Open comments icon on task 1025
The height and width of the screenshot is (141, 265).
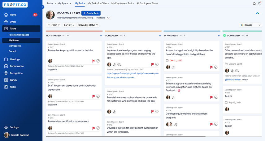tap(237, 71)
